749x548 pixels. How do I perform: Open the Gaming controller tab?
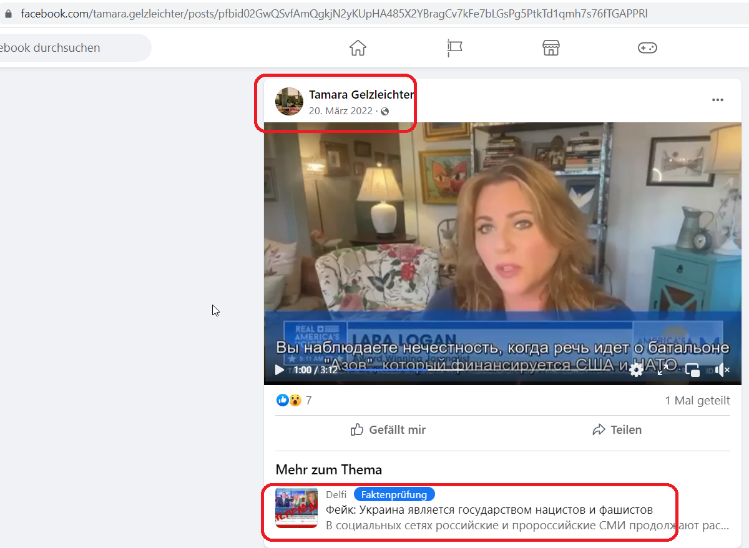[x=647, y=48]
